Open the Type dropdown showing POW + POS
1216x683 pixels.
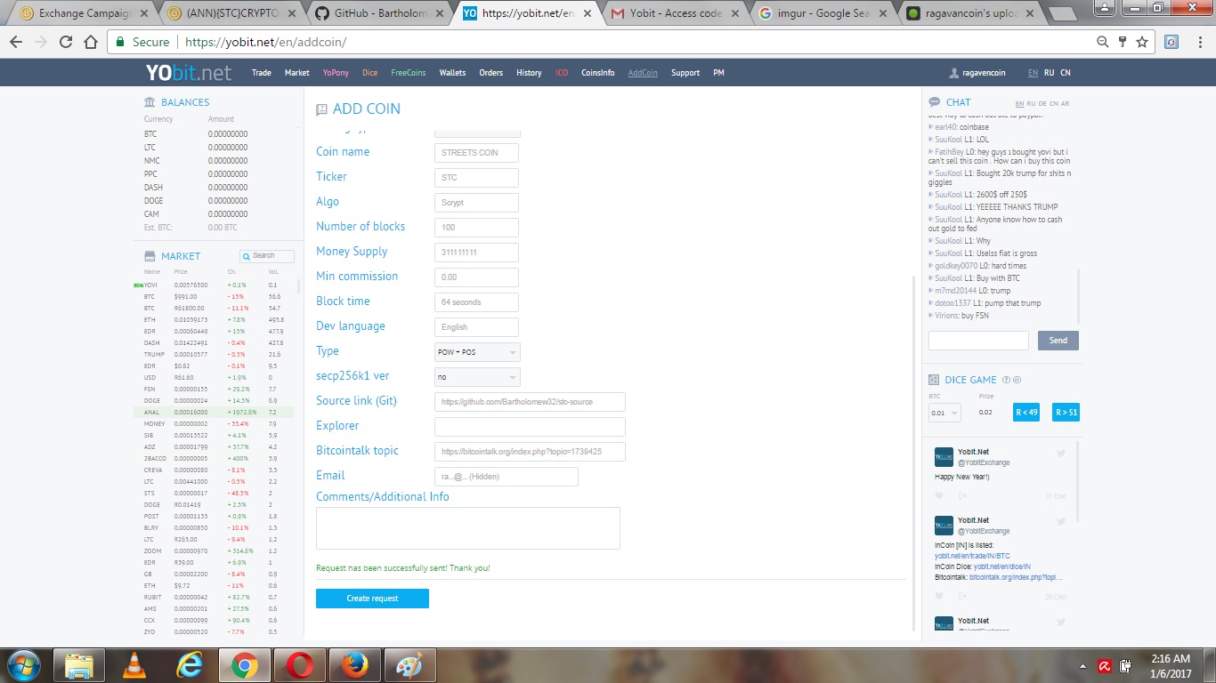click(477, 352)
